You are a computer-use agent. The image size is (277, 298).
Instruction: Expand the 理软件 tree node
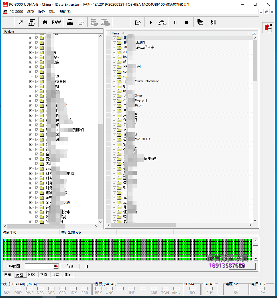click(30, 130)
